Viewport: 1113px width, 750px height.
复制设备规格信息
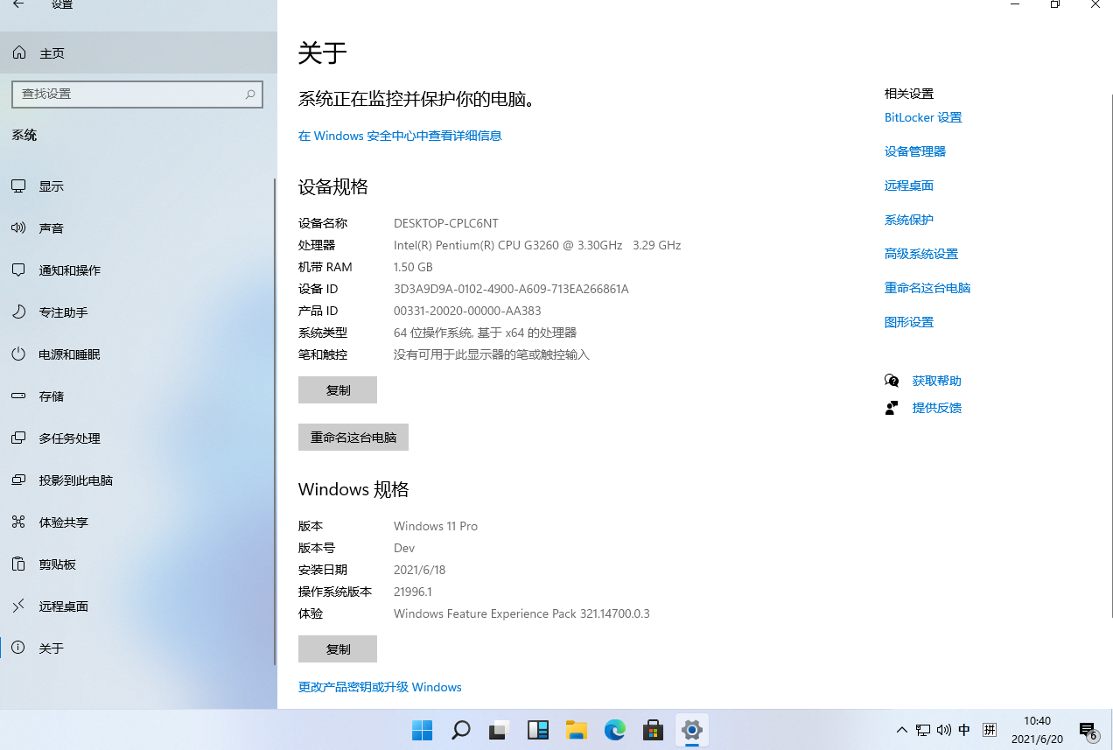click(x=337, y=389)
